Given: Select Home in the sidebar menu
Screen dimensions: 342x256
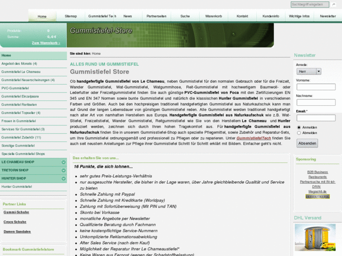Looking at the screenshot, I should tap(33, 55).
